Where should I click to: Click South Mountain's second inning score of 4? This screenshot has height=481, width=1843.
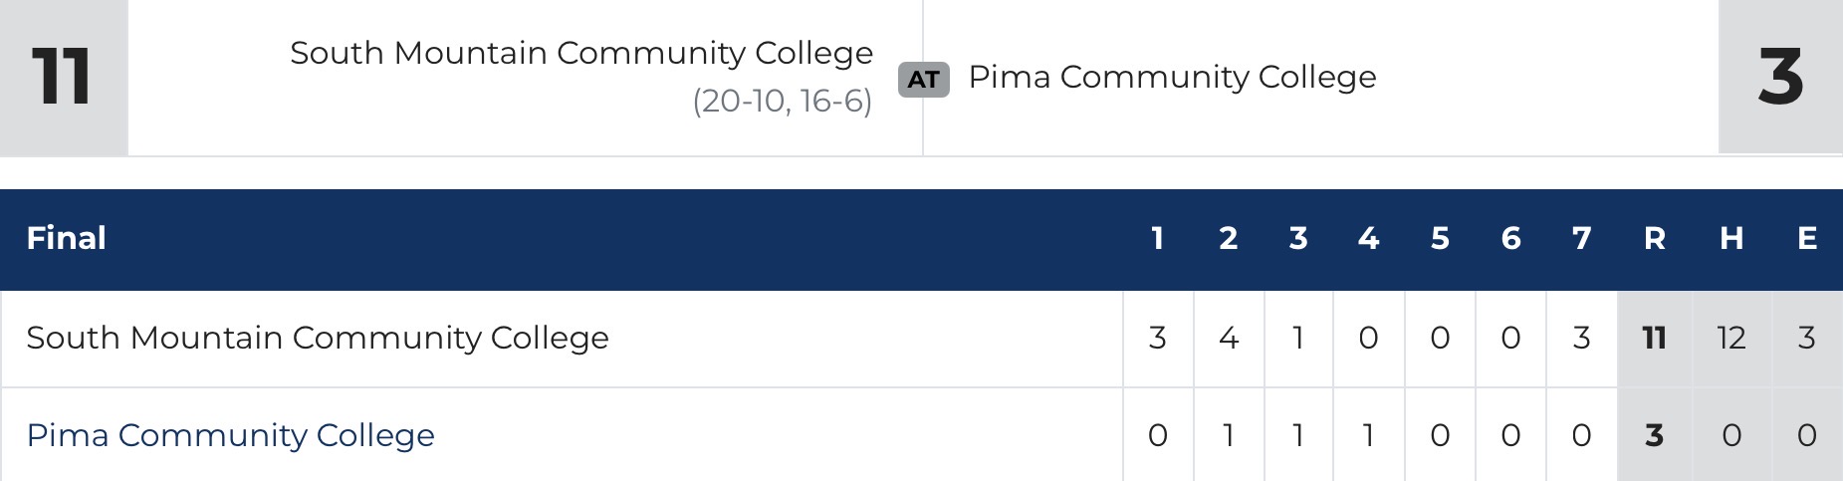[1228, 338]
